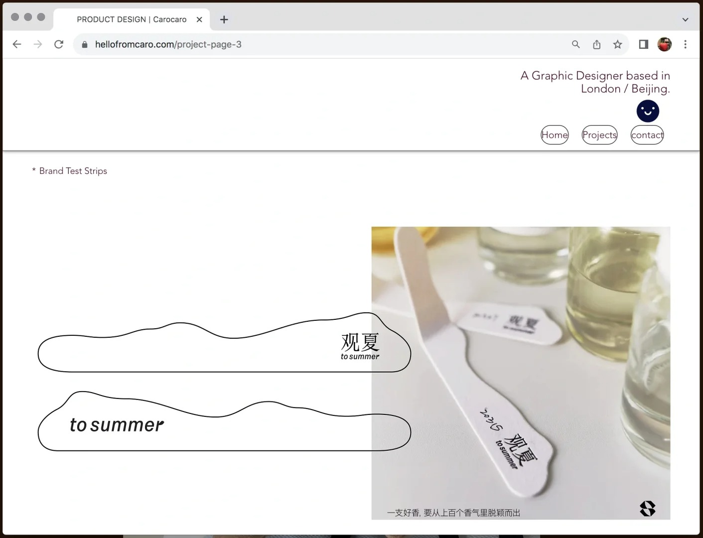Viewport: 703px width, 538px height.
Task: Click the '* Brand Test Strips' caption
Action: click(x=70, y=171)
